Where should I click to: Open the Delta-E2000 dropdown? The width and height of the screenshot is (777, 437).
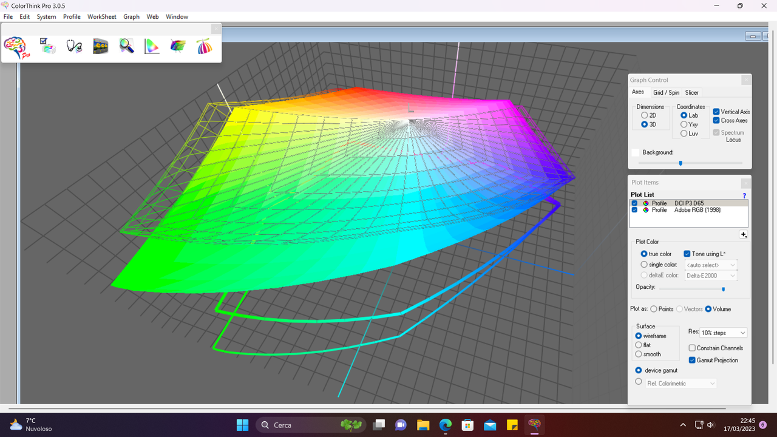(x=732, y=275)
